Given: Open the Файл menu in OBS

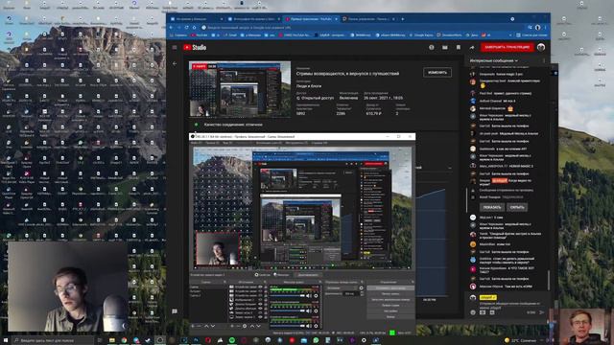Looking at the screenshot, I should [195, 143].
